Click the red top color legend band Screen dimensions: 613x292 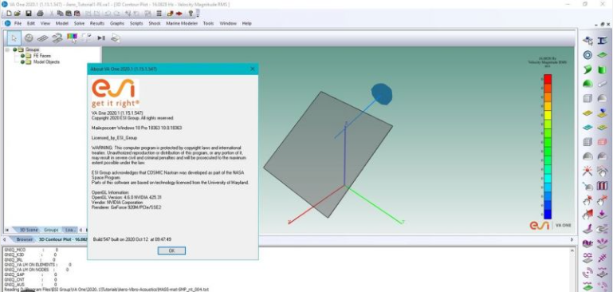point(548,79)
